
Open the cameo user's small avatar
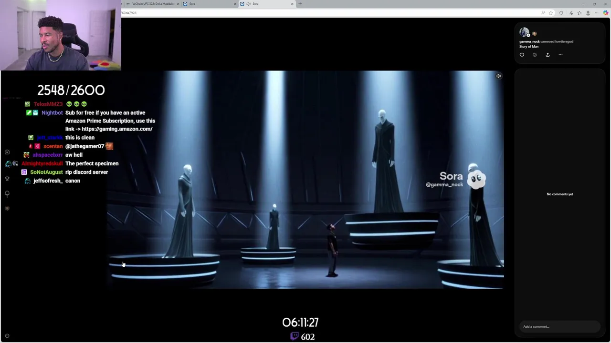[534, 34]
